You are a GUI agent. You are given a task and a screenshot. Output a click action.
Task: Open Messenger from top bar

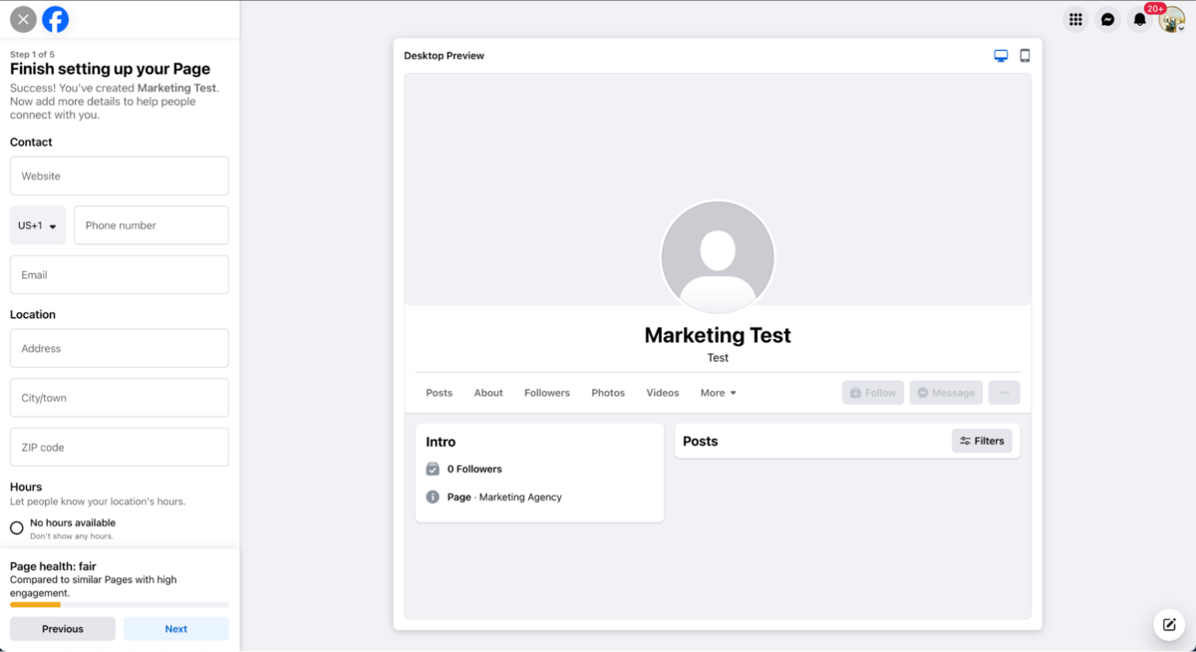coord(1107,19)
